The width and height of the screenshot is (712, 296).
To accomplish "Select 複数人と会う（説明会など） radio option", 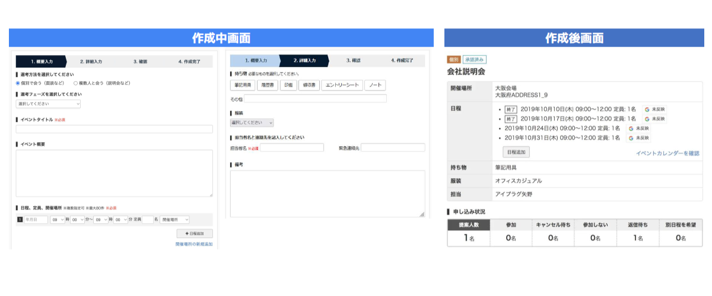I will click(75, 83).
